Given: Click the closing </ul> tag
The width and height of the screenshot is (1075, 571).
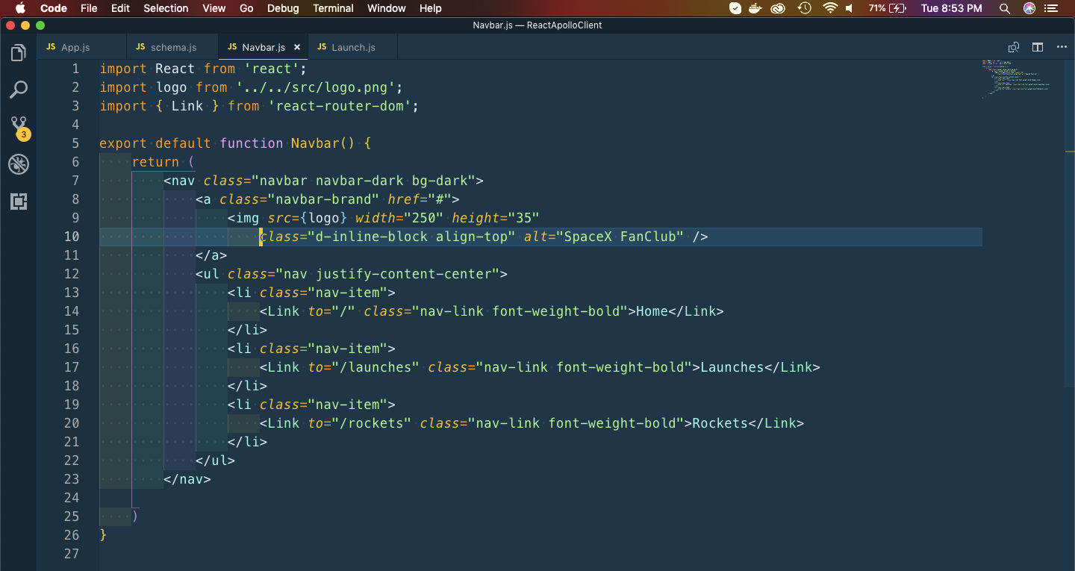Looking at the screenshot, I should (215, 461).
